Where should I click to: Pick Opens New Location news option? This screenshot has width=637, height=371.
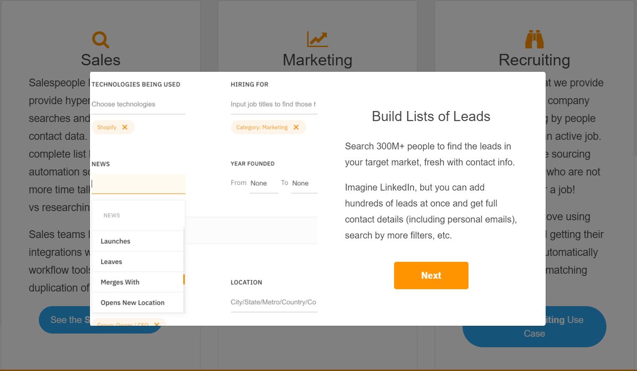pos(132,302)
